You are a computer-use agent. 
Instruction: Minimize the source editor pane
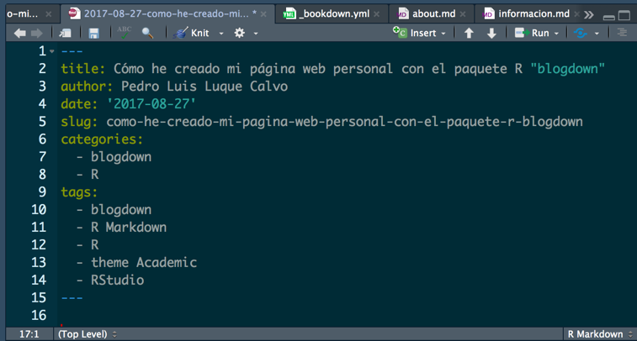(609, 17)
